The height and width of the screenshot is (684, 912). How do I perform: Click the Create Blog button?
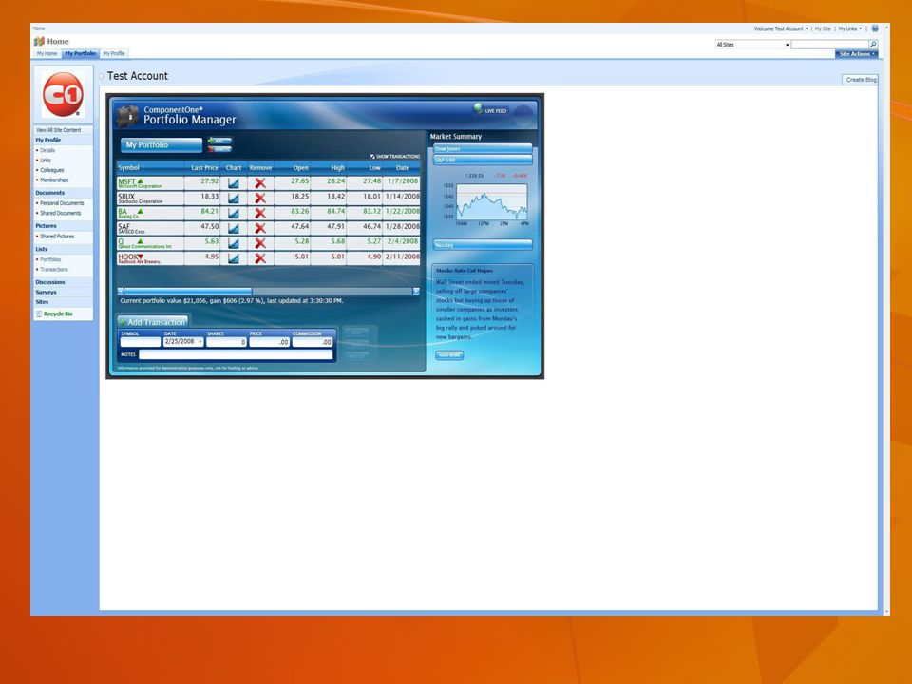tap(861, 80)
